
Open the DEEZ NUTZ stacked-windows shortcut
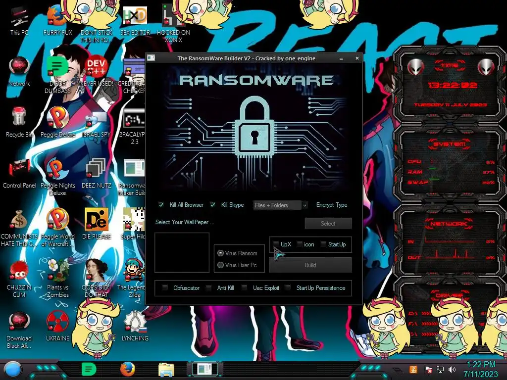[x=96, y=173]
